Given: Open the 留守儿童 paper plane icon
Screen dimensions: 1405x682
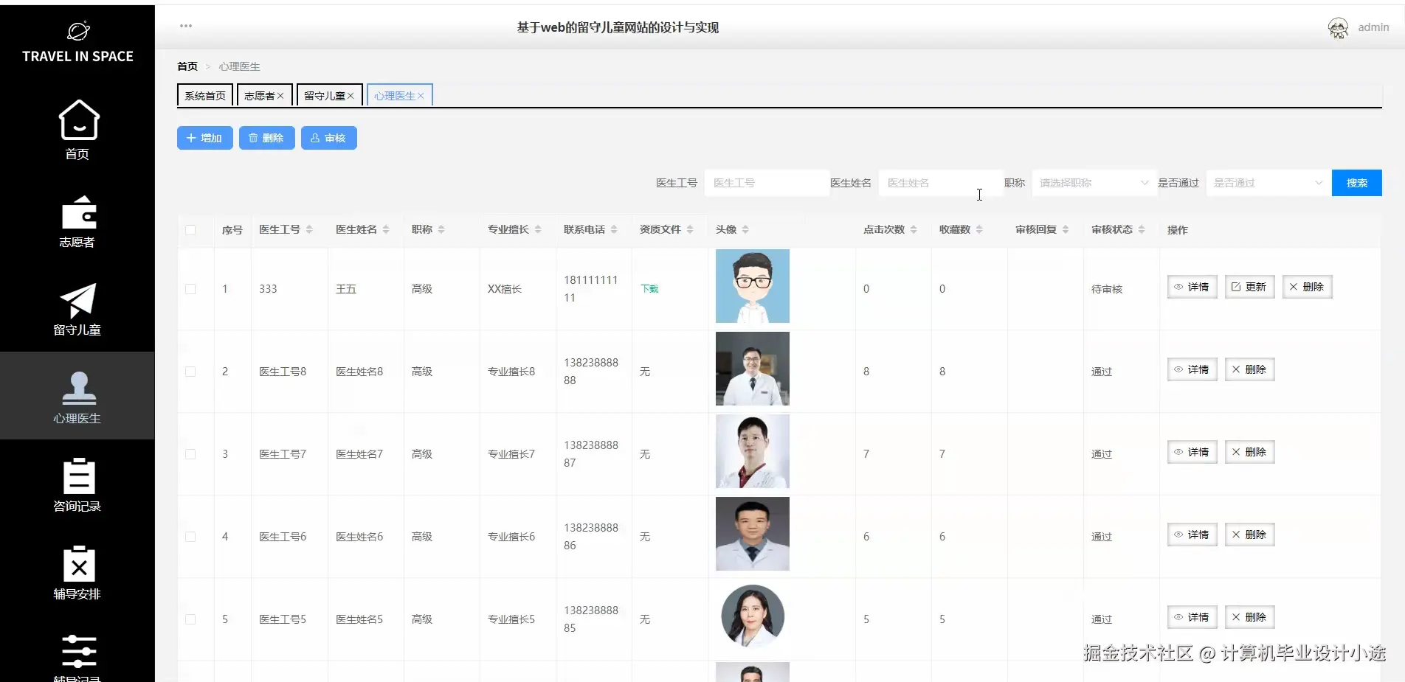Looking at the screenshot, I should click(x=78, y=300).
